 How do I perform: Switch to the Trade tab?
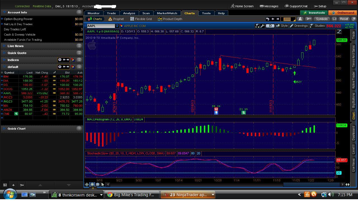pos(111,13)
